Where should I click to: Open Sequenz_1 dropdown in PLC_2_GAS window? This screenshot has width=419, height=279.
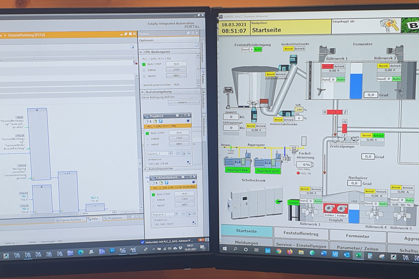tap(176, 214)
